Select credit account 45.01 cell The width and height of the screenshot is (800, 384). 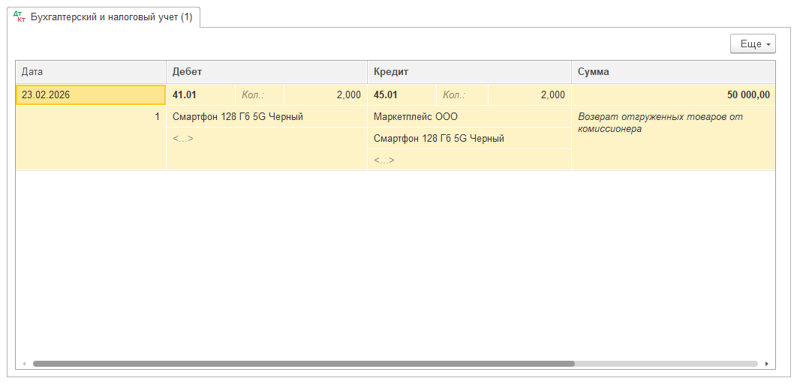(402, 94)
